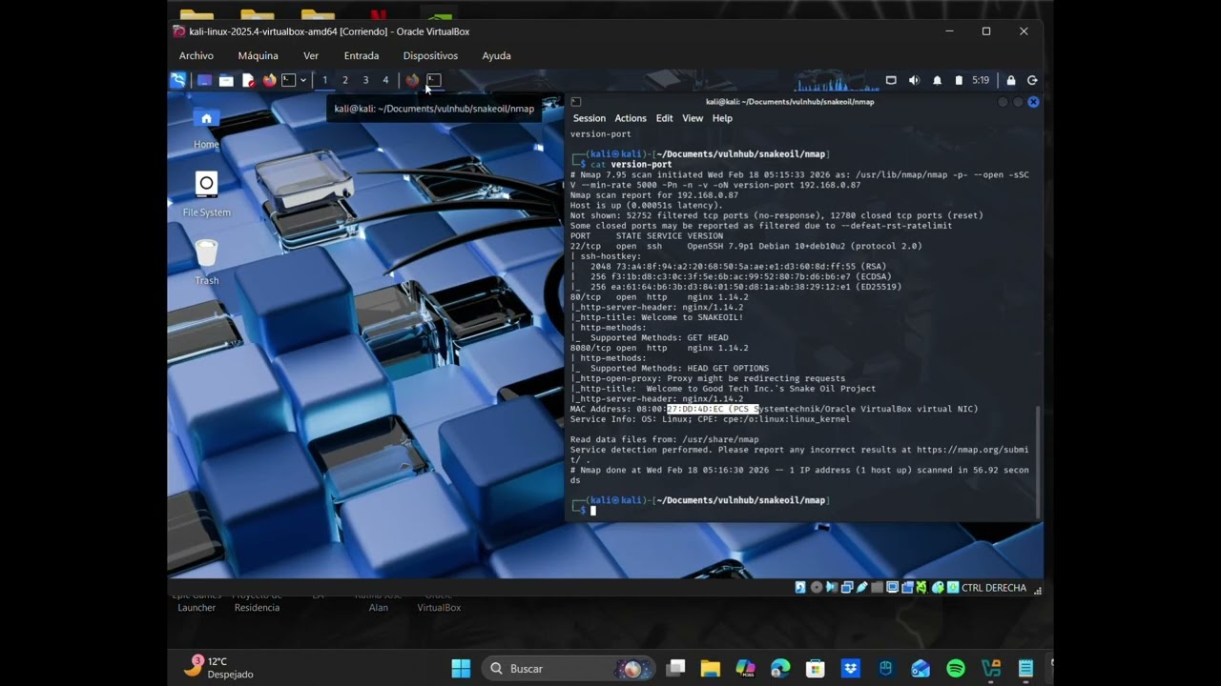Click the lock screen padlock icon
Image resolution: width=1221 pixels, height=686 pixels.
click(1011, 80)
